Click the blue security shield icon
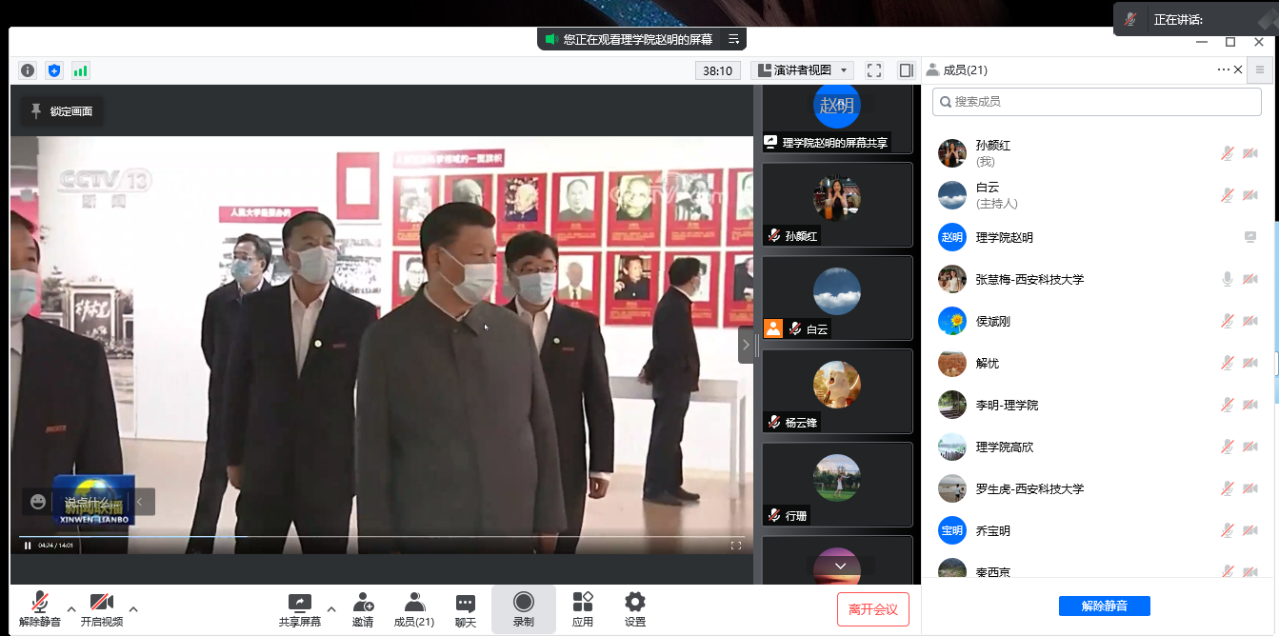The height and width of the screenshot is (636, 1279). point(54,70)
